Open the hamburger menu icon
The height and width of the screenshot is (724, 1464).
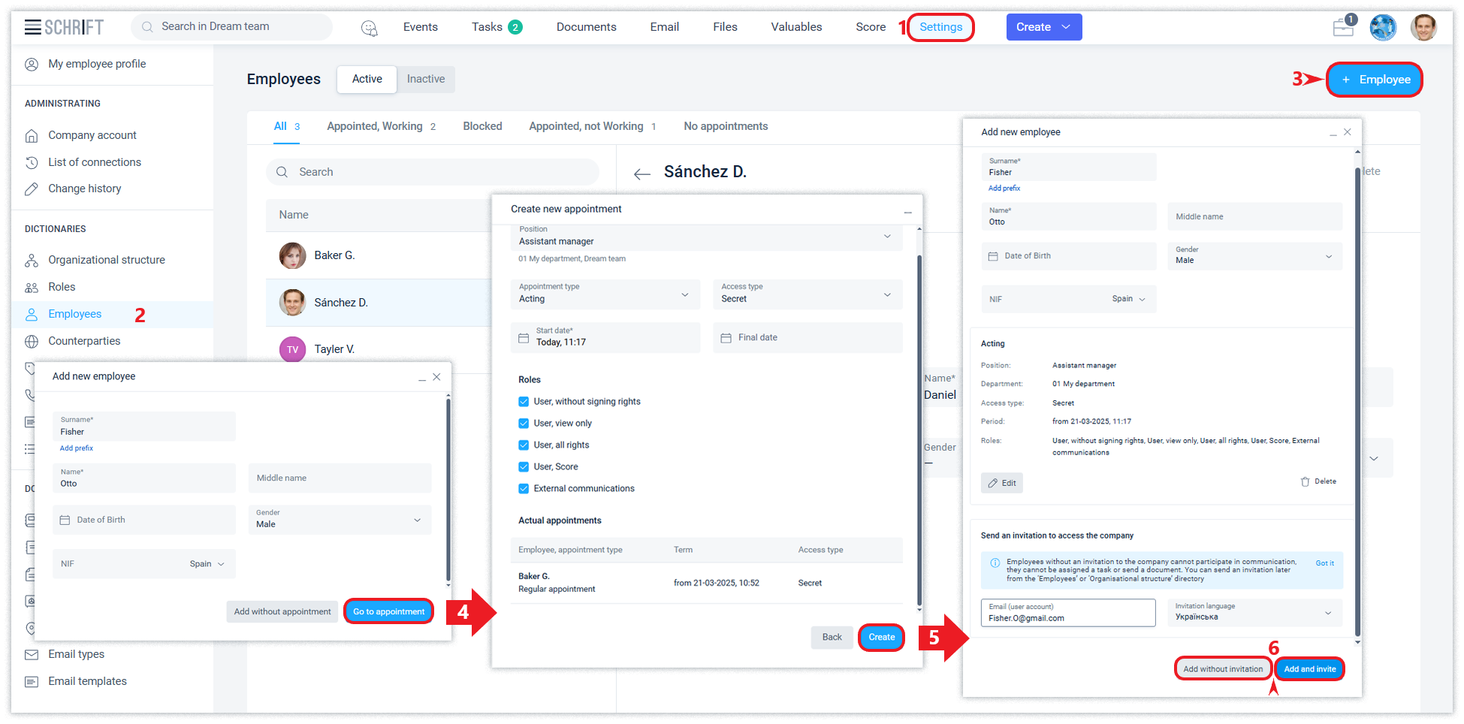32,27
